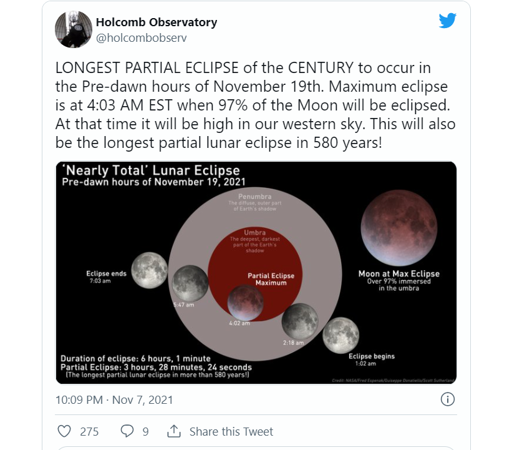Open the lunar eclipse infographic image
This screenshot has height=450, width=517.
pos(256,273)
